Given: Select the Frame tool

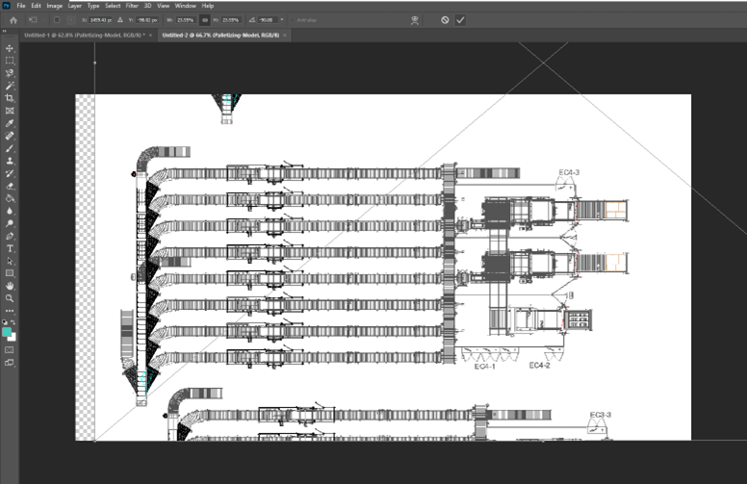Looking at the screenshot, I should [10, 111].
